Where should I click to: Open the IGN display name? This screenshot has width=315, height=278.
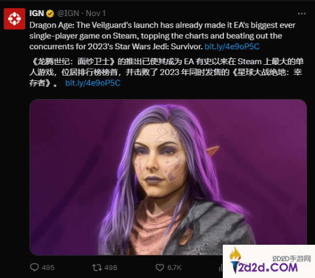click(37, 13)
